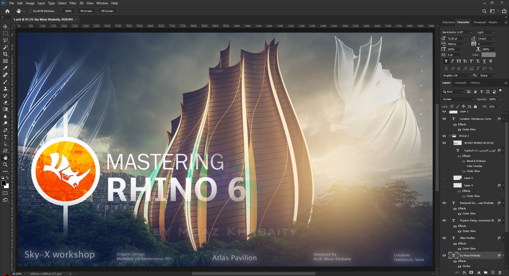
Task: Collapse the Group 1 folder arrow
Action: point(450,136)
